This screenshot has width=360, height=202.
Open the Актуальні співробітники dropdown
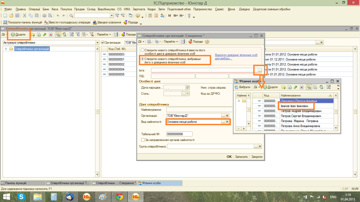[x=97, y=42]
